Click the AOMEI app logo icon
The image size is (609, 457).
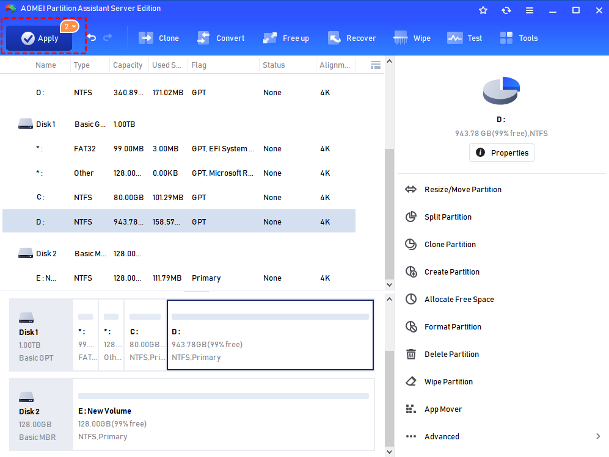[x=11, y=8]
